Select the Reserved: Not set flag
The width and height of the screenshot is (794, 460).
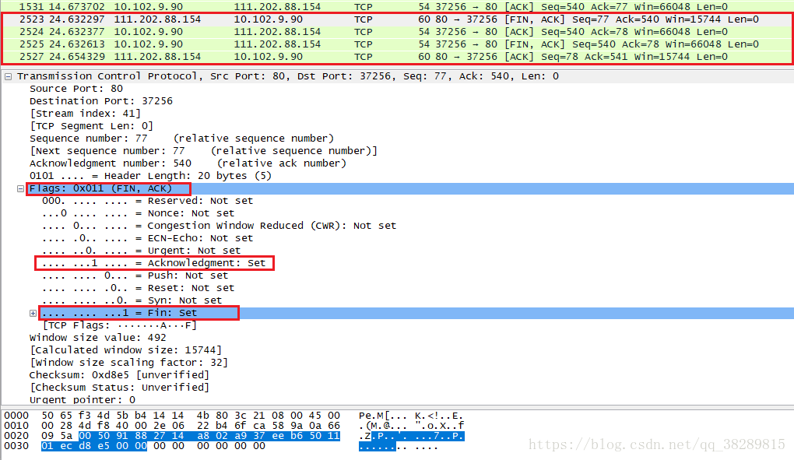[147, 201]
